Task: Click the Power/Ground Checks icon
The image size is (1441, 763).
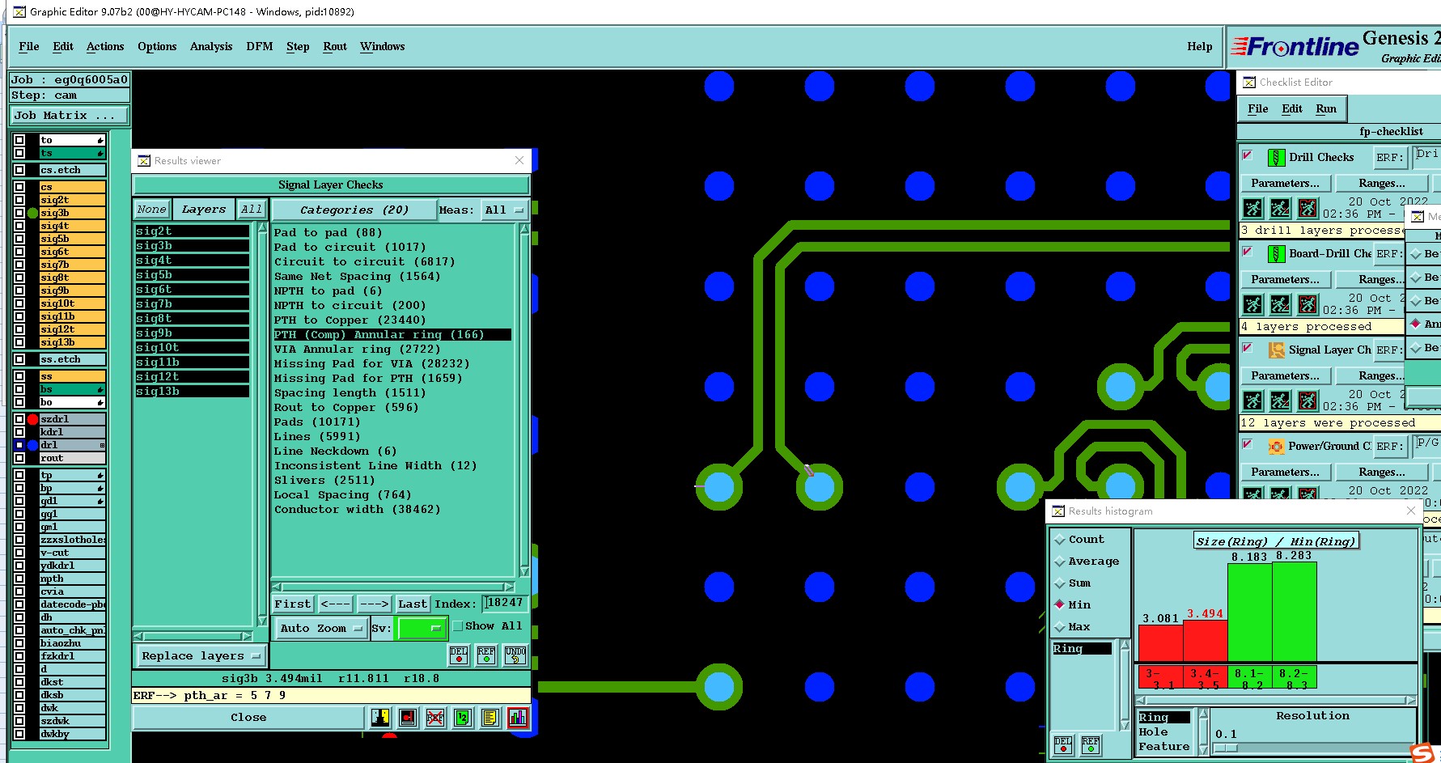Action: point(1276,446)
